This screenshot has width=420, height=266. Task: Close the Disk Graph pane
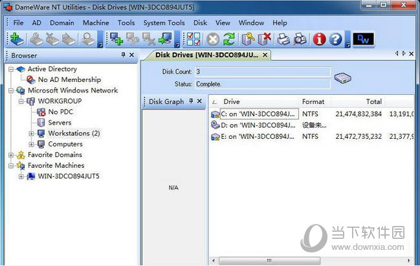pyautogui.click(x=199, y=101)
